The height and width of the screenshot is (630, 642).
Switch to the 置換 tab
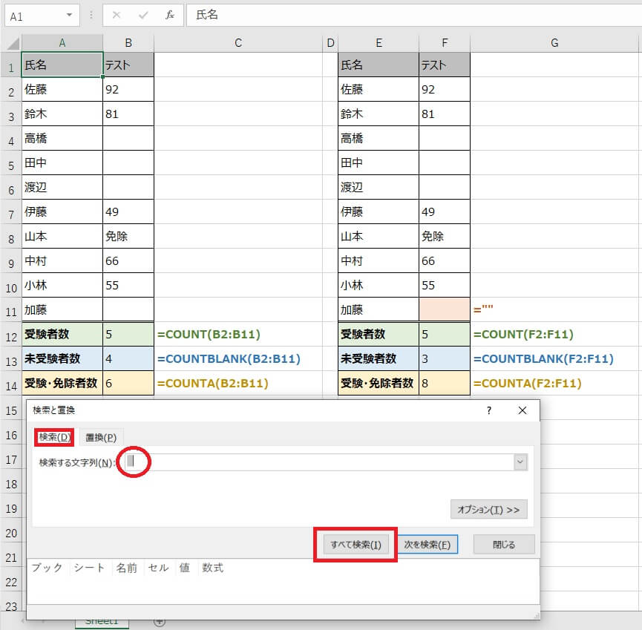click(x=101, y=438)
